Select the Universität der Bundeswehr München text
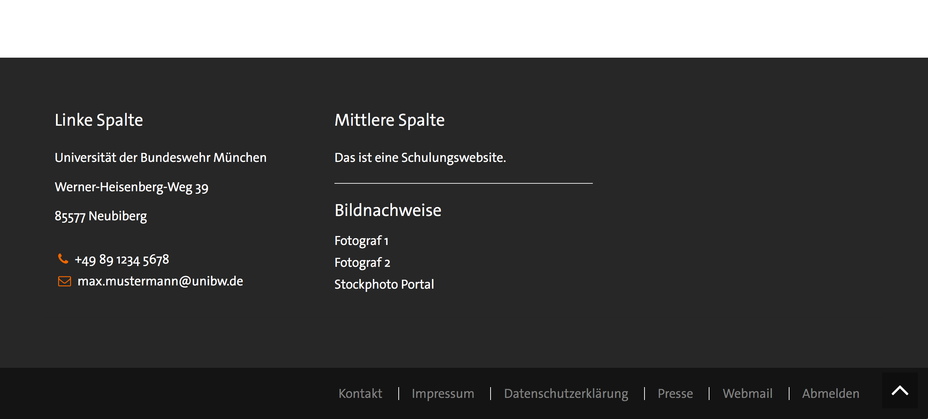Viewport: 928px width, 419px height. click(160, 157)
